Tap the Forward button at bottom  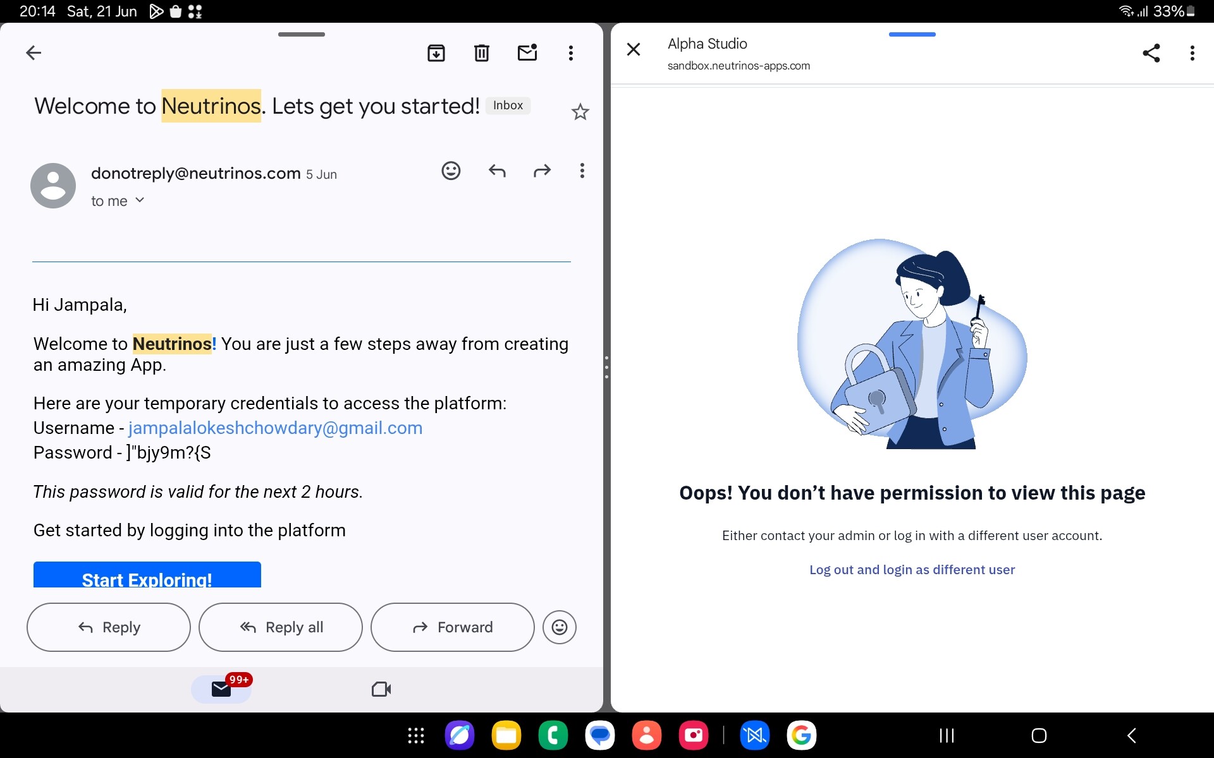452,627
